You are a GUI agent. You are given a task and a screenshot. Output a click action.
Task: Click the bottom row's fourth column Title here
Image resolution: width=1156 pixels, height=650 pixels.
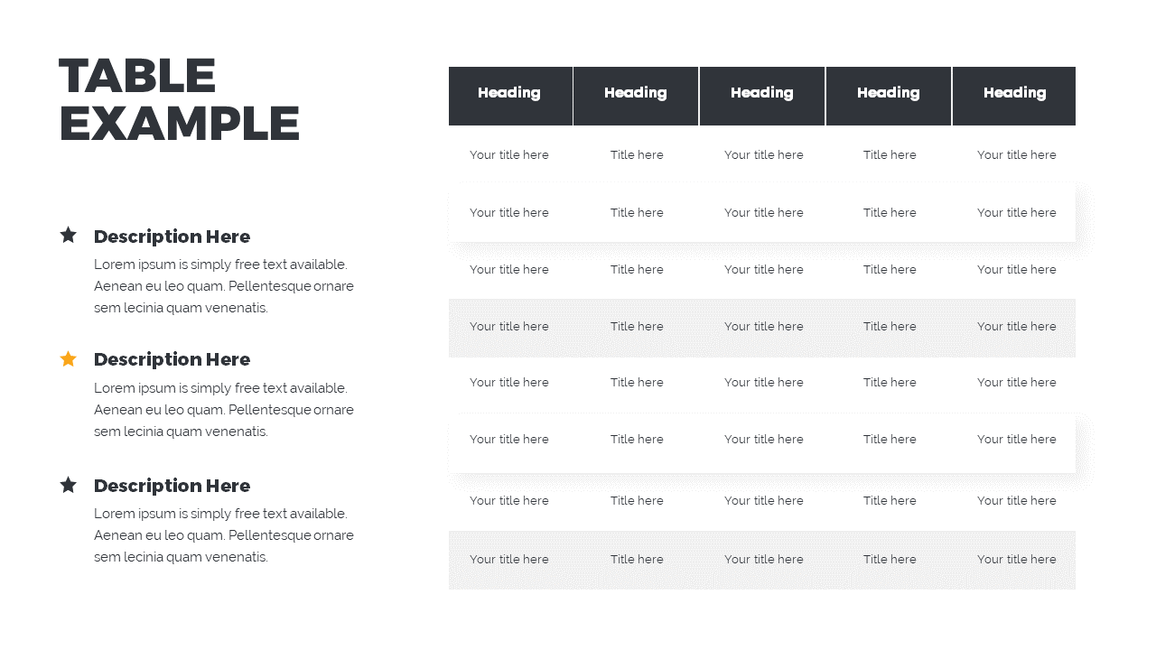890,560
